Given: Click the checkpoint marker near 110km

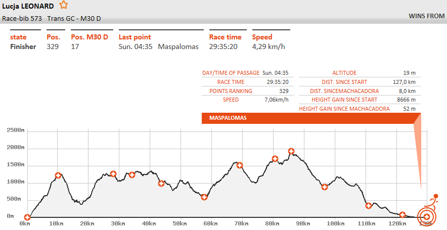Looking at the screenshot, I should point(369,205).
